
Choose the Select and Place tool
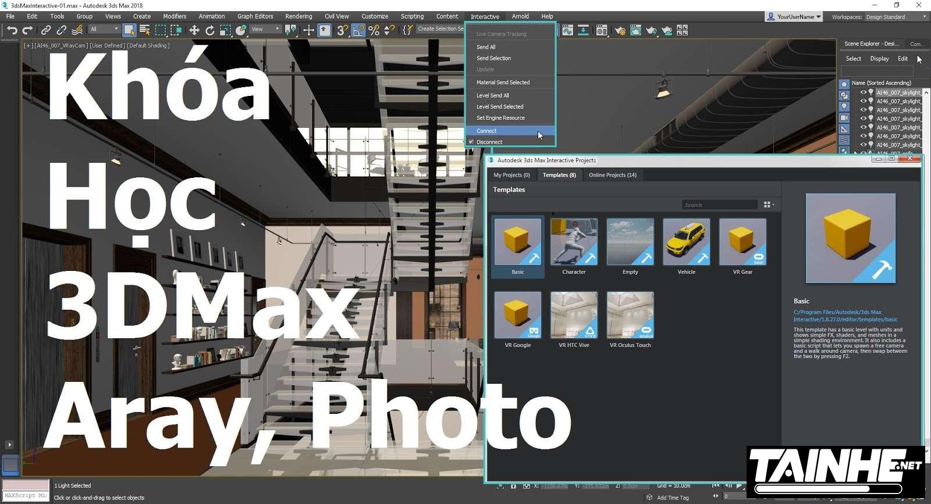pyautogui.click(x=241, y=30)
